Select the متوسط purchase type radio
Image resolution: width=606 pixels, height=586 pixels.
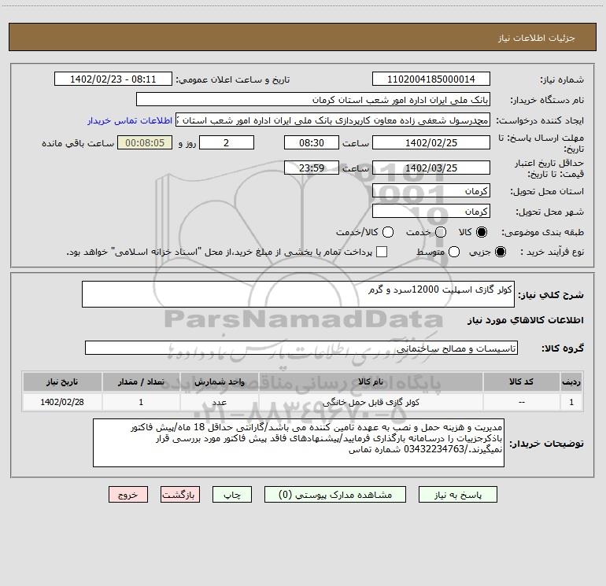(x=454, y=252)
